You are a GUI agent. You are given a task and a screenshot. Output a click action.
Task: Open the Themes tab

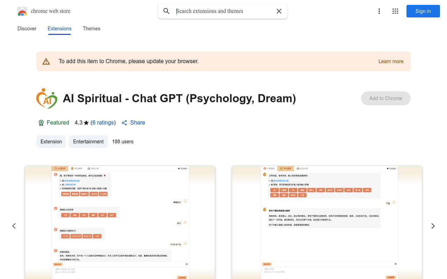coord(91,29)
